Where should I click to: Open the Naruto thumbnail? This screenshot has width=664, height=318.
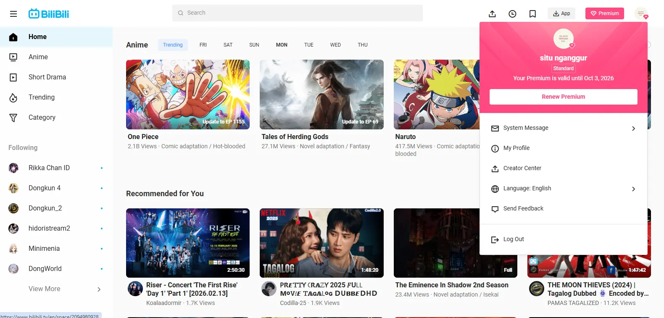pyautogui.click(x=437, y=95)
